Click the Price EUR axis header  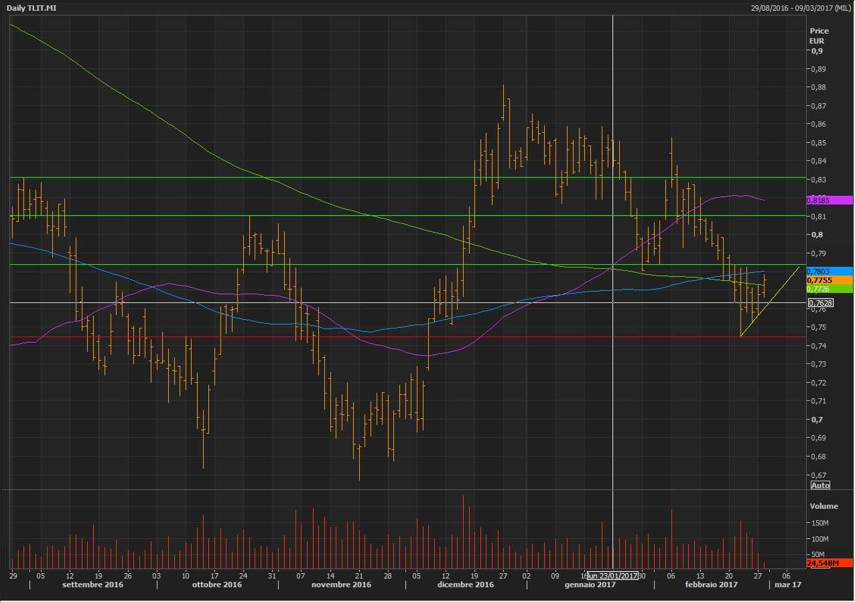pos(819,36)
